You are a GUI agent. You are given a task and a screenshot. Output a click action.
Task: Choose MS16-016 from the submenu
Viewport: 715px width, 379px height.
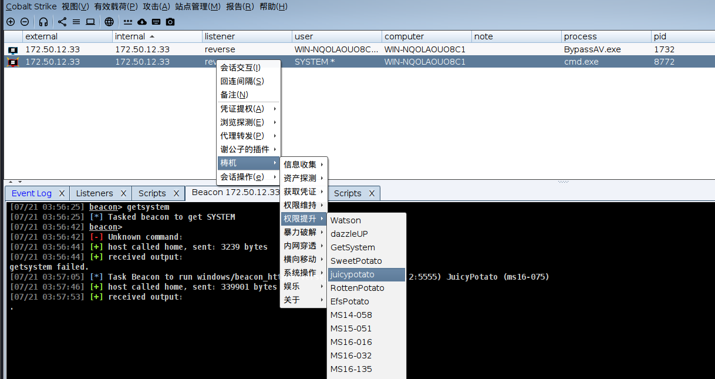point(367,342)
